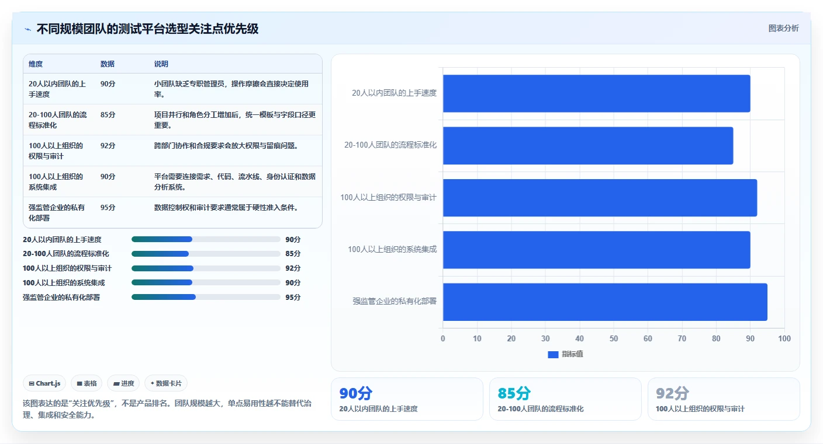Click table cell 20人以内团队的上手速度
Image resolution: width=823 pixels, height=444 pixels.
[57, 89]
